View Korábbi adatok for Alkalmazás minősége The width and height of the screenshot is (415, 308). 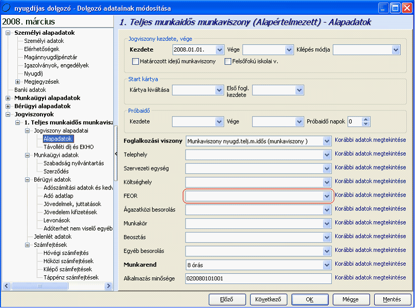pyautogui.click(x=370, y=277)
